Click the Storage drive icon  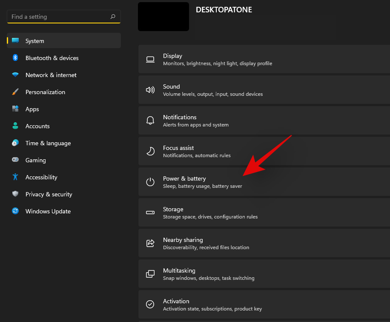[x=150, y=213]
